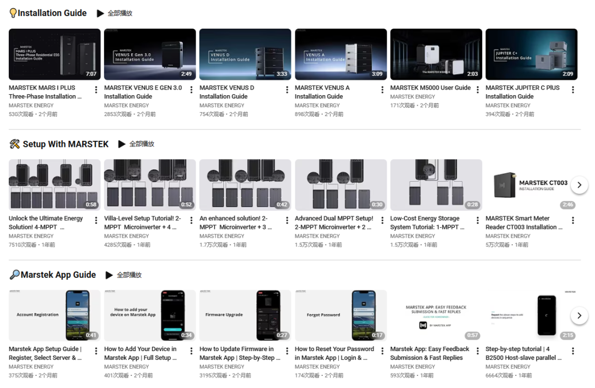Open Account Registration video thumbnail
Viewport: 595px width, 388px height.
[55, 316]
